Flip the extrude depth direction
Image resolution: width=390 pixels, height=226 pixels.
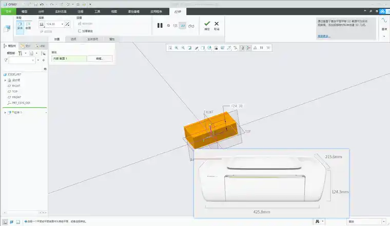67,24
